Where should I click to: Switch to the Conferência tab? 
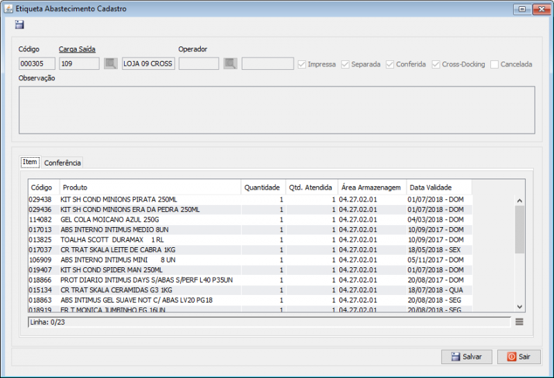point(62,163)
